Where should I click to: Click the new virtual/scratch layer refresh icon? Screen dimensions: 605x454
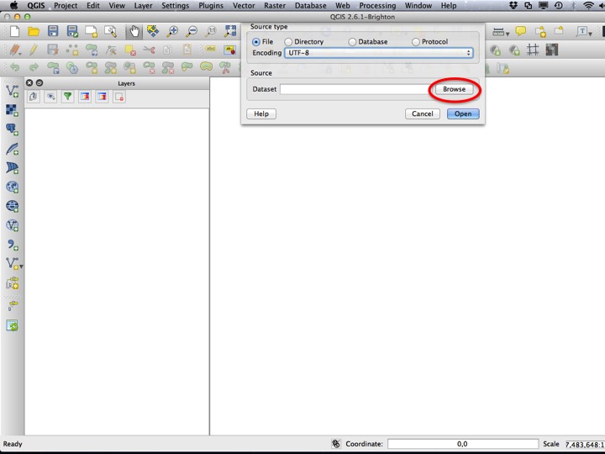point(13,325)
